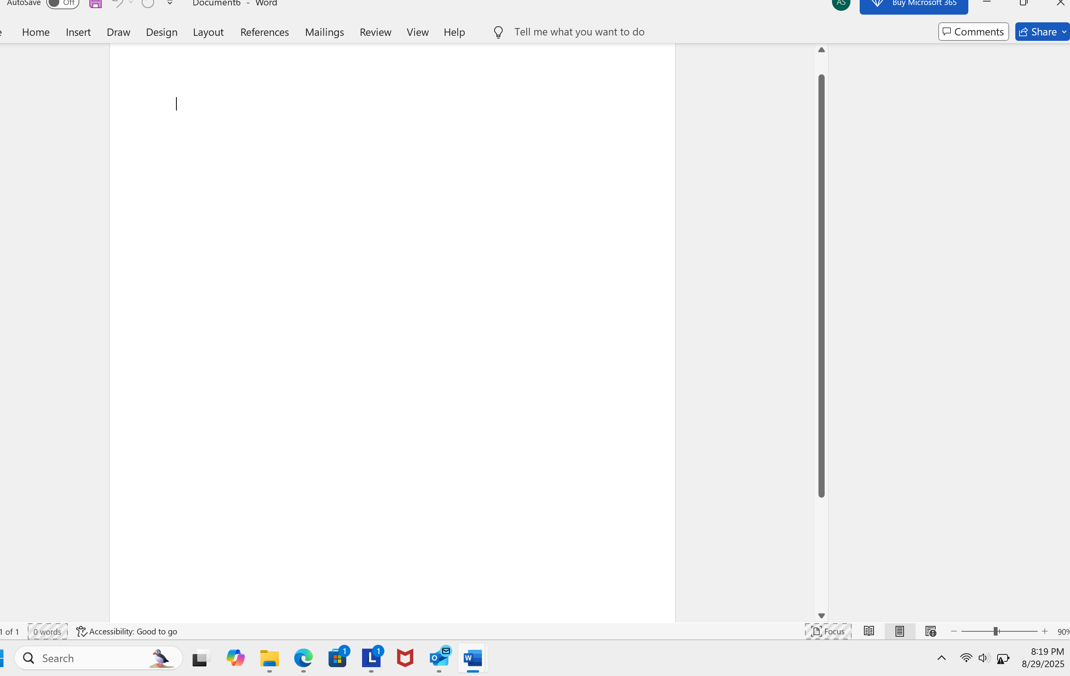
Task: Open Customize Quick Access Toolbar dropdown
Action: (170, 3)
